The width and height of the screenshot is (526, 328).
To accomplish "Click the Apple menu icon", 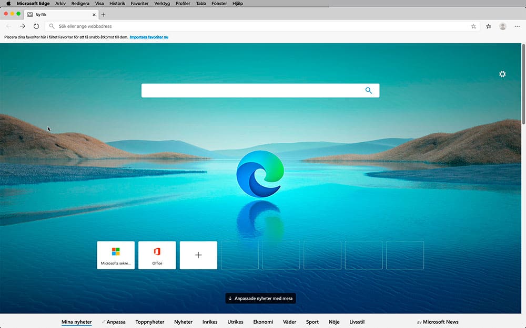I will [x=8, y=3].
